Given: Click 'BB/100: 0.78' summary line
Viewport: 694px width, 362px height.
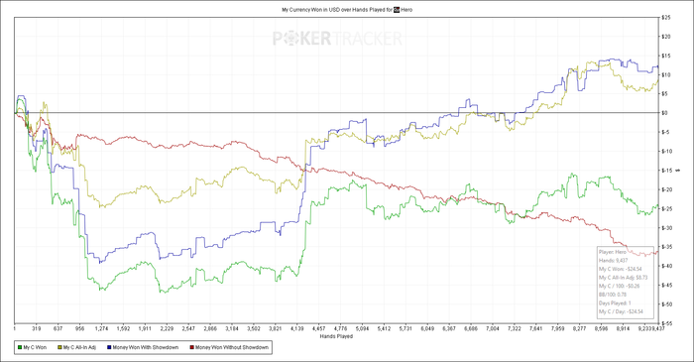Looking at the screenshot, I should point(613,295).
